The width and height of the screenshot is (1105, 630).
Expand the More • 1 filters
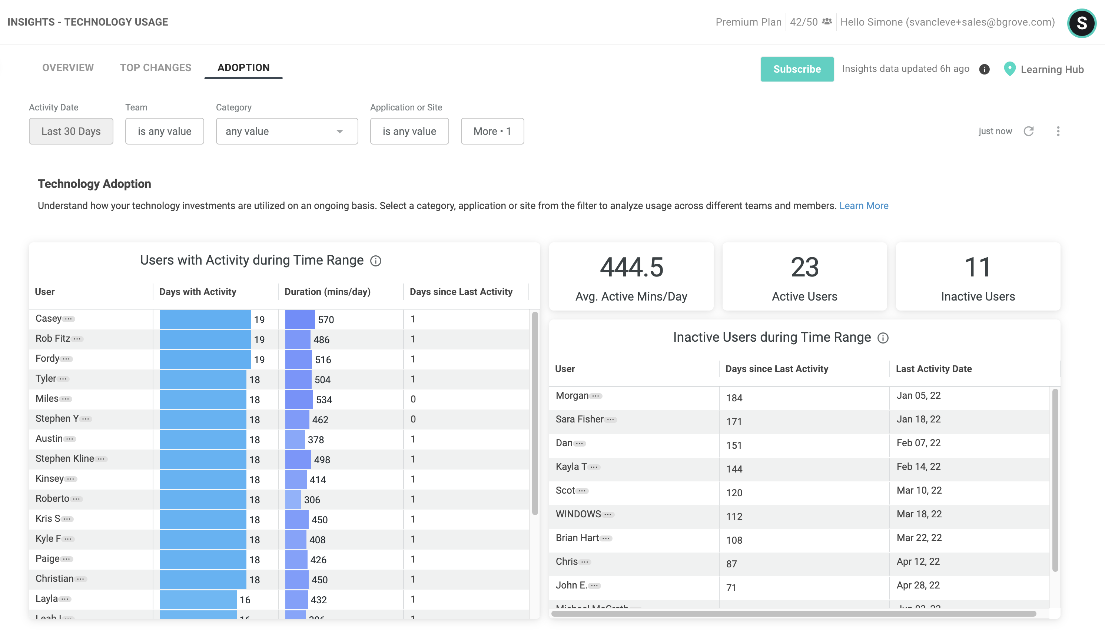click(492, 131)
